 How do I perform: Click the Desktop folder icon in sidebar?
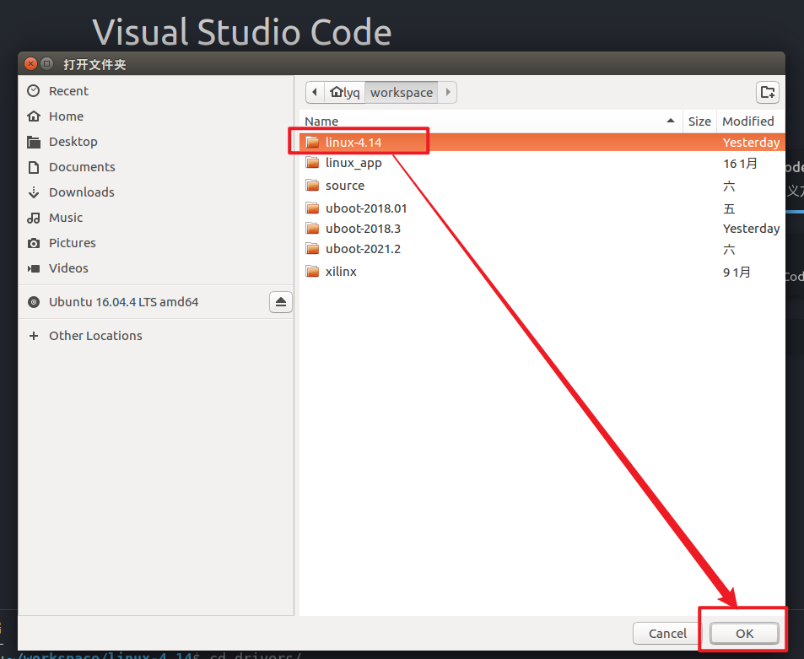[x=34, y=142]
